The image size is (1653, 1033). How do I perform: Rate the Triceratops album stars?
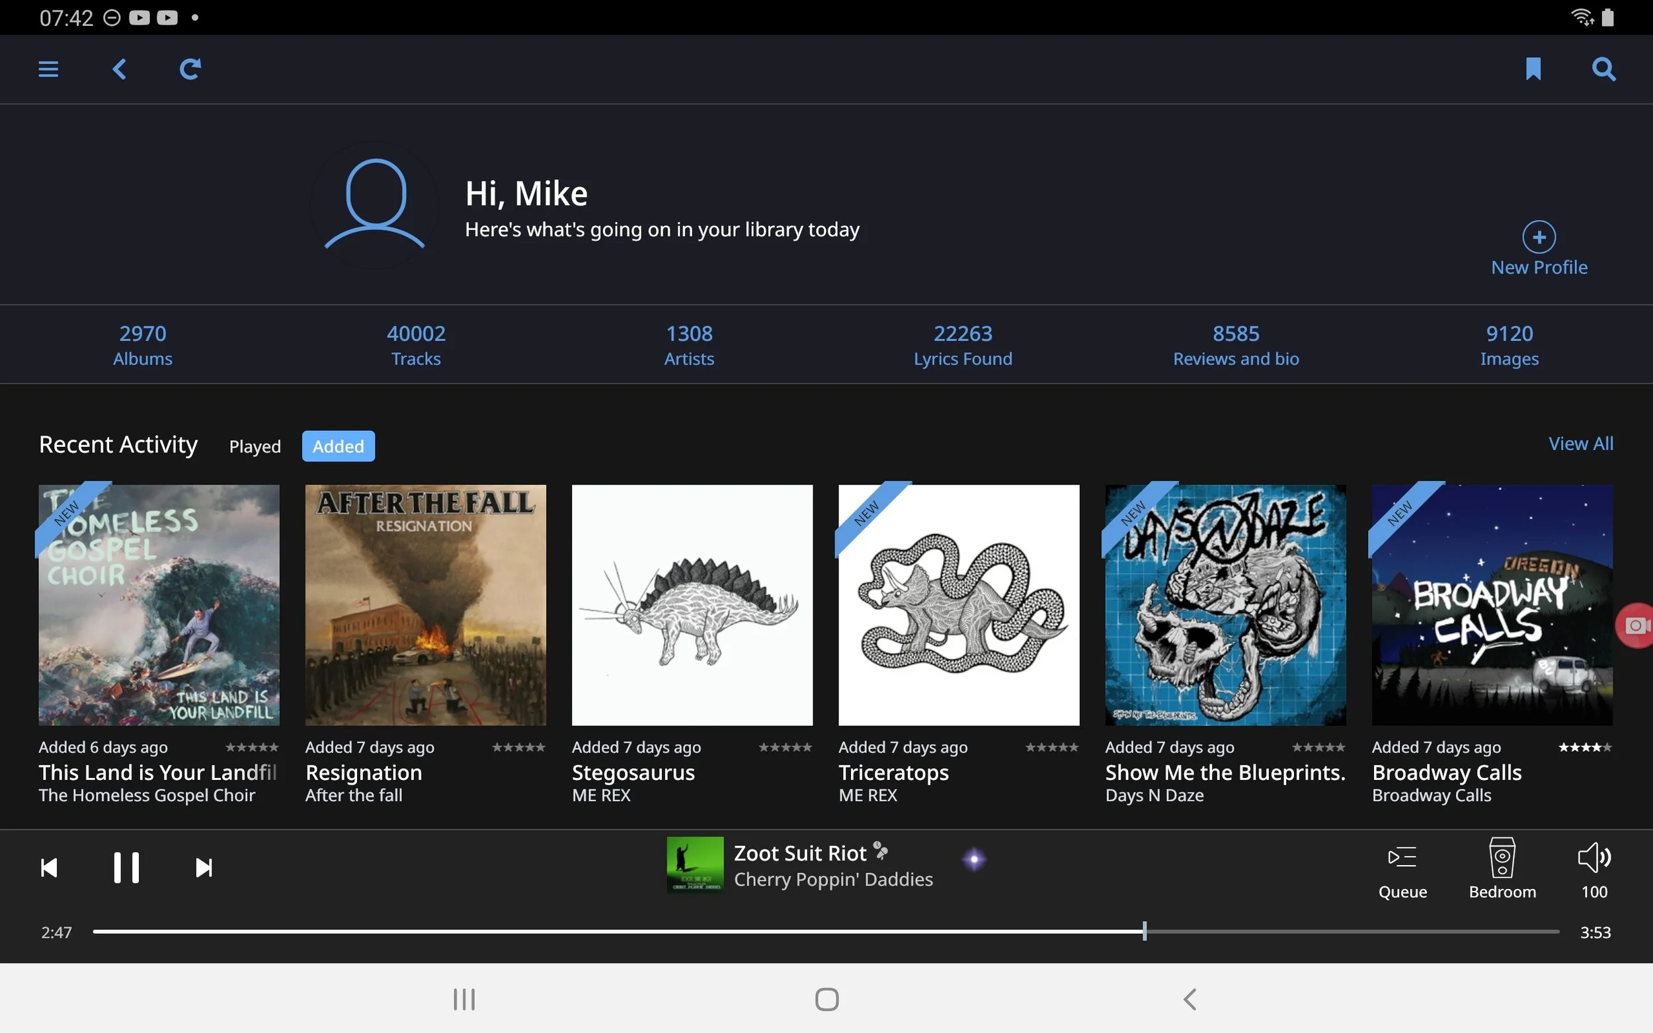1052,747
